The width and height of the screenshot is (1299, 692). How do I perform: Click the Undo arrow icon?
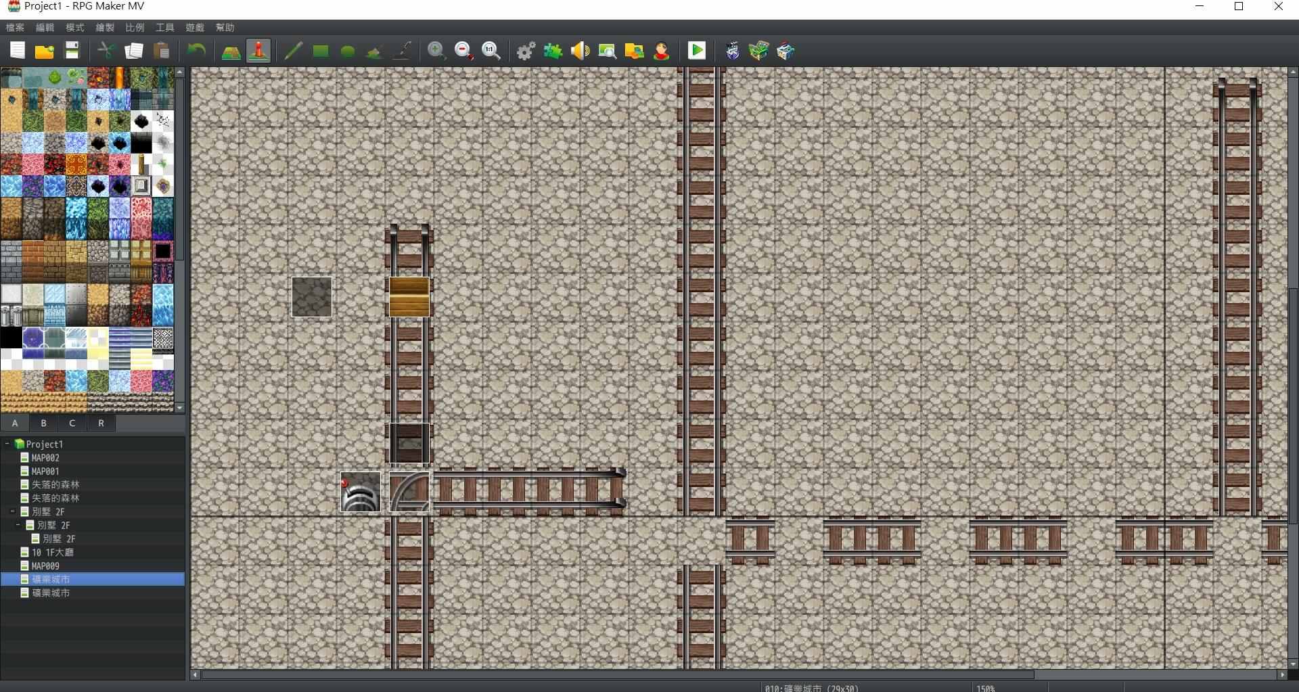[196, 51]
